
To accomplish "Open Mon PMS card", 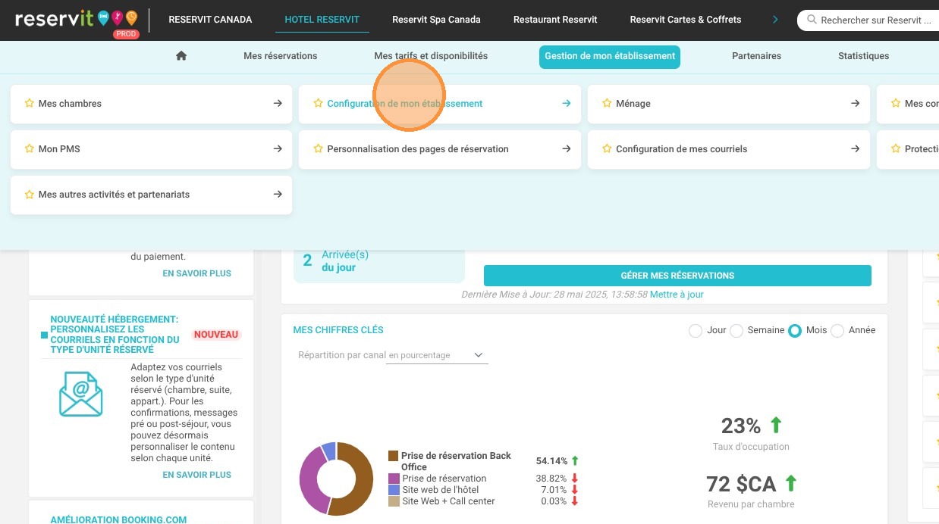I will point(151,149).
